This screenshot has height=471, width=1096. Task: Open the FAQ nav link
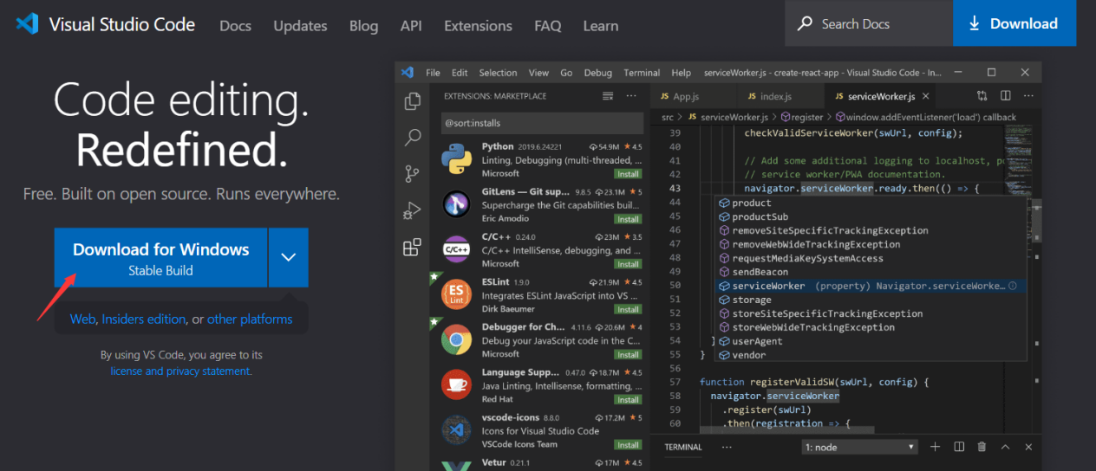click(547, 26)
